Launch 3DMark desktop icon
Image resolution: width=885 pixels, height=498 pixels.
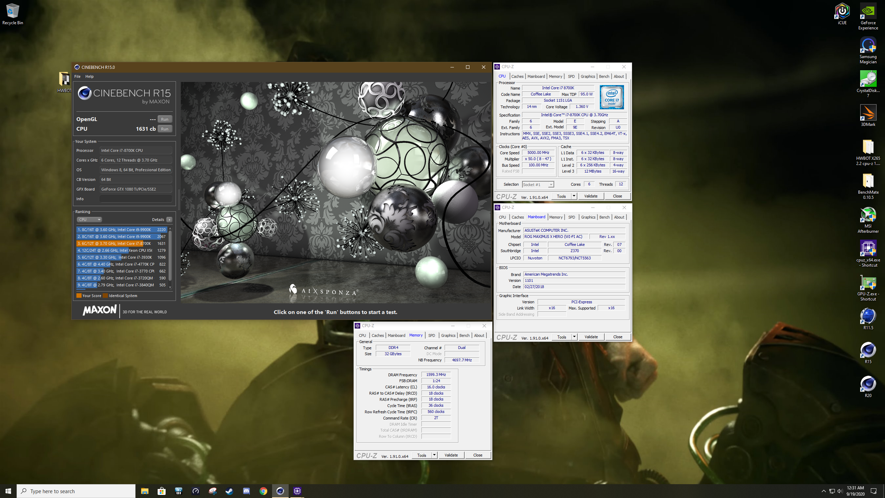click(x=868, y=116)
